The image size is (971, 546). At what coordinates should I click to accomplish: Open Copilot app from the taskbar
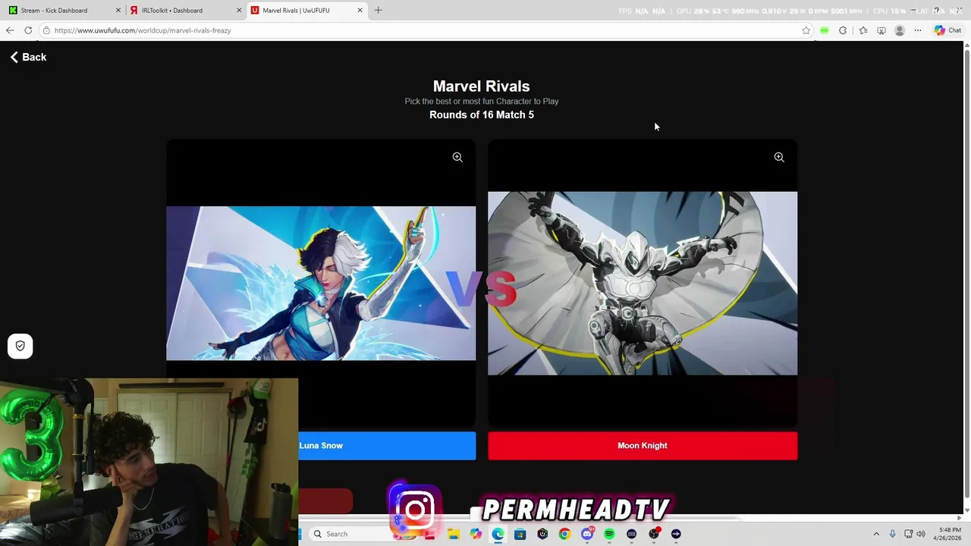476,534
